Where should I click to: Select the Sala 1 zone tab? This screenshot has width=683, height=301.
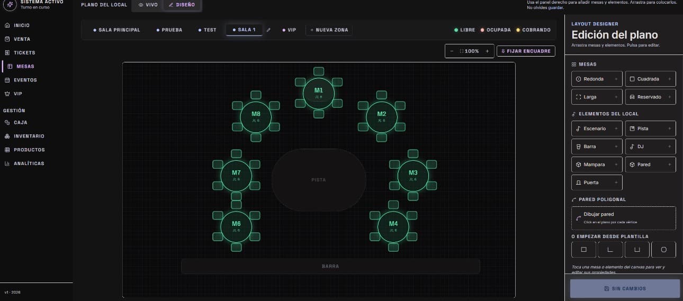point(244,30)
